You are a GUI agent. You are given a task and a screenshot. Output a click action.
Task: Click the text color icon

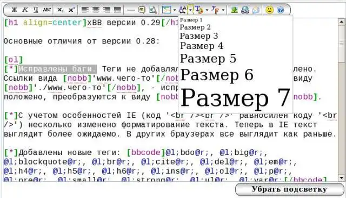tap(199, 10)
